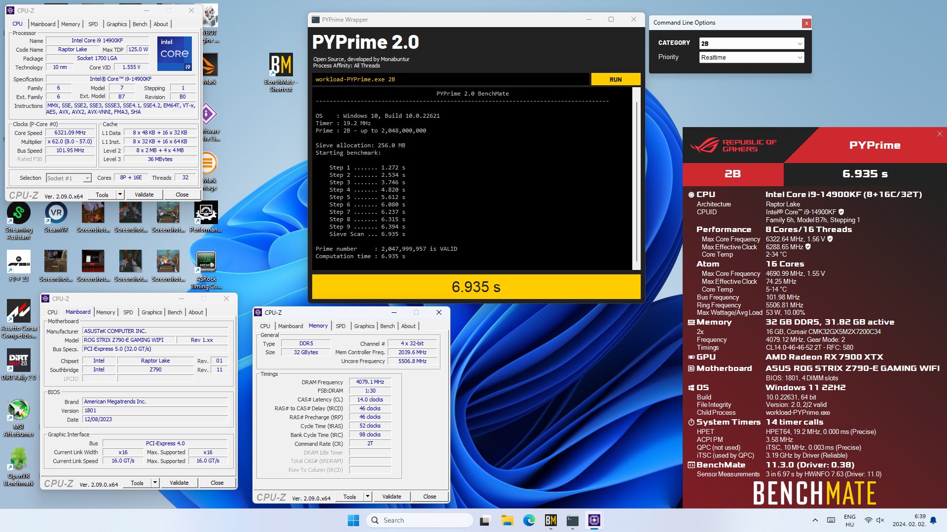Open Graphics tab in Mainboard CPU-Z window
This screenshot has width=947, height=532.
(151, 312)
